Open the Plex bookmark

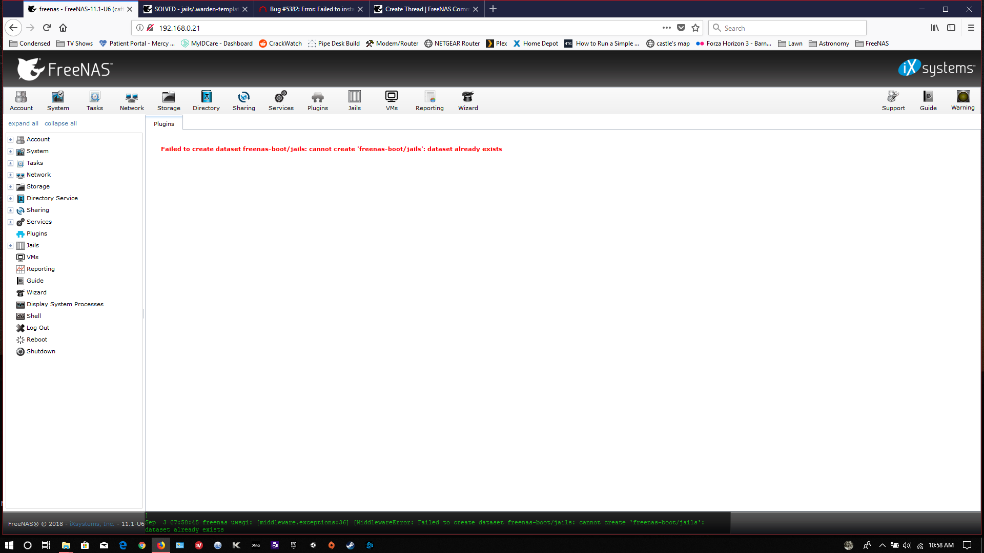[497, 44]
